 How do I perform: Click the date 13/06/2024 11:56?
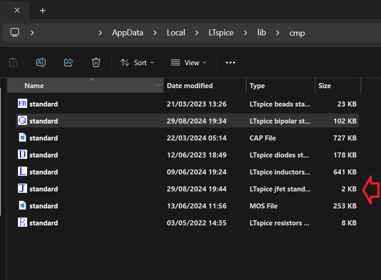tap(197, 206)
